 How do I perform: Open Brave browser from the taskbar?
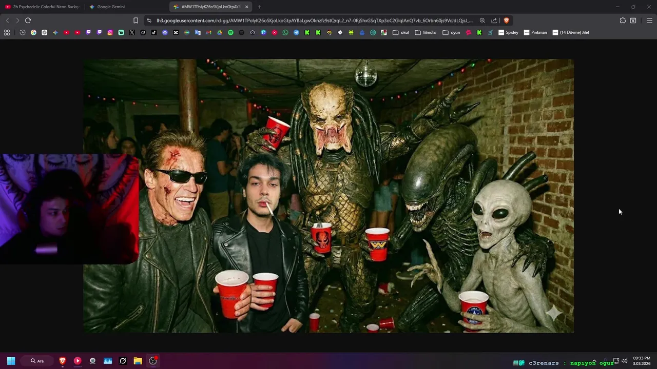pyautogui.click(x=63, y=361)
